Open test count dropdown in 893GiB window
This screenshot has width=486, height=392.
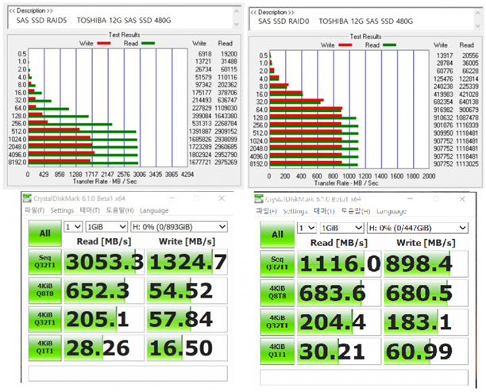(73, 227)
